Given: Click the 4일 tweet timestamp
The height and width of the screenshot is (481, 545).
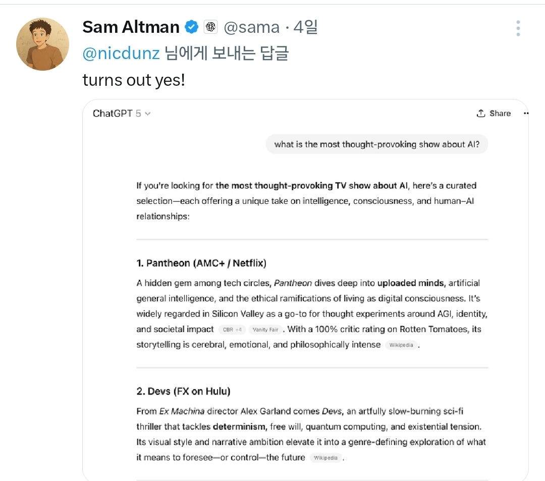Looking at the screenshot, I should pos(305,27).
